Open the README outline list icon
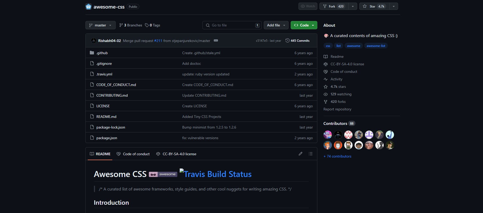The height and width of the screenshot is (213, 483). click(x=311, y=154)
